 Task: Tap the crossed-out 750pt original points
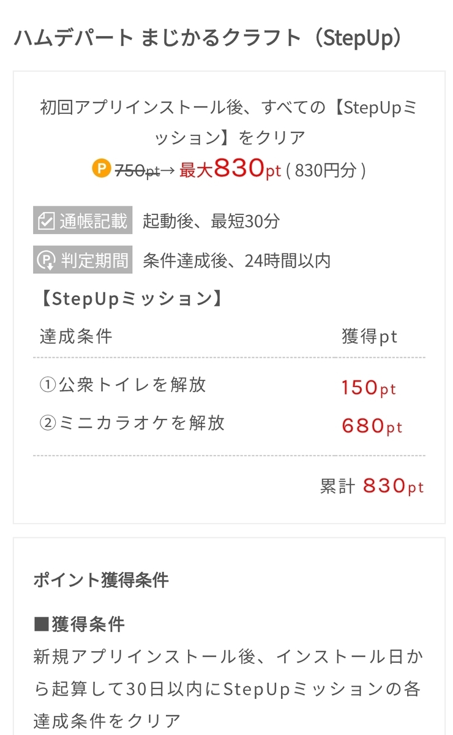click(x=137, y=170)
